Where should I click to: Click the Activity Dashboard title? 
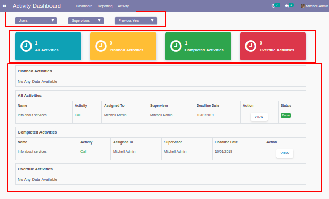[37, 6]
